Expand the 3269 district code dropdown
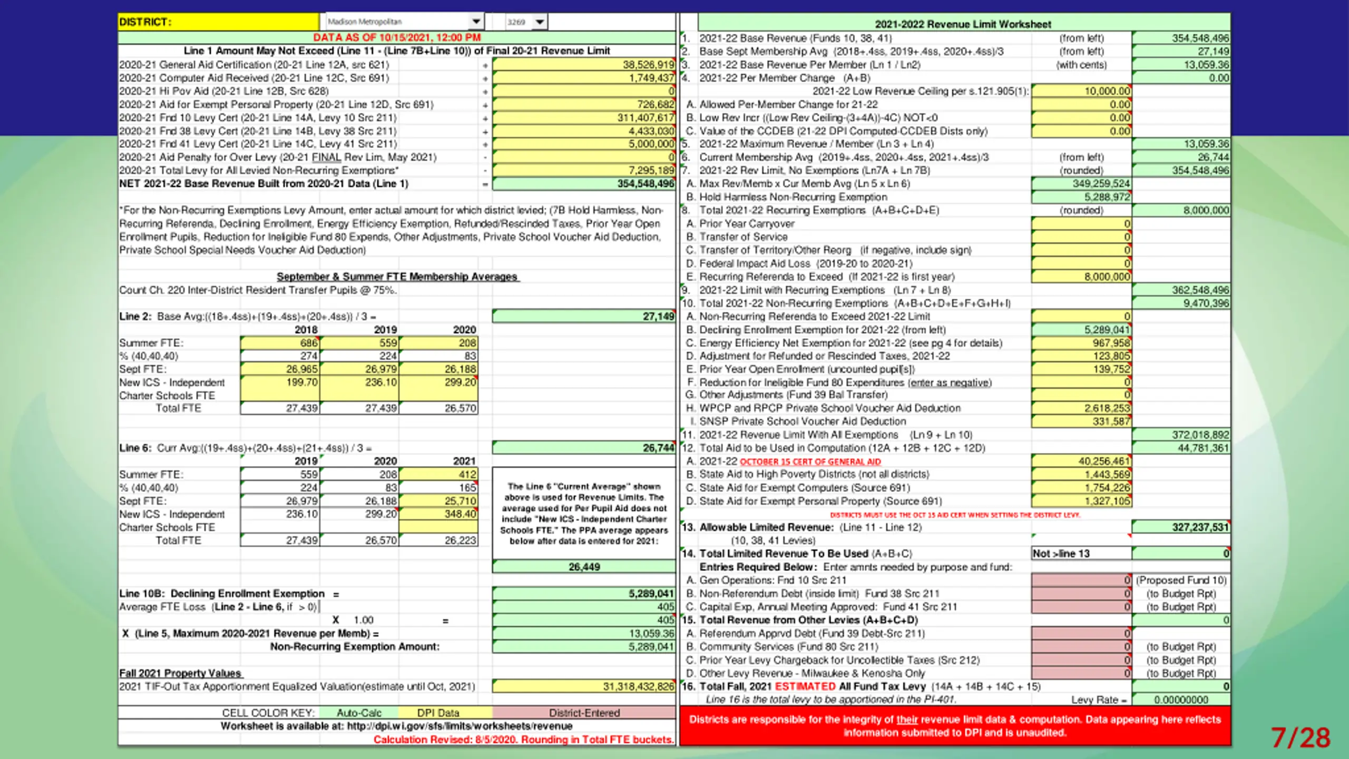This screenshot has height=759, width=1349. (540, 22)
